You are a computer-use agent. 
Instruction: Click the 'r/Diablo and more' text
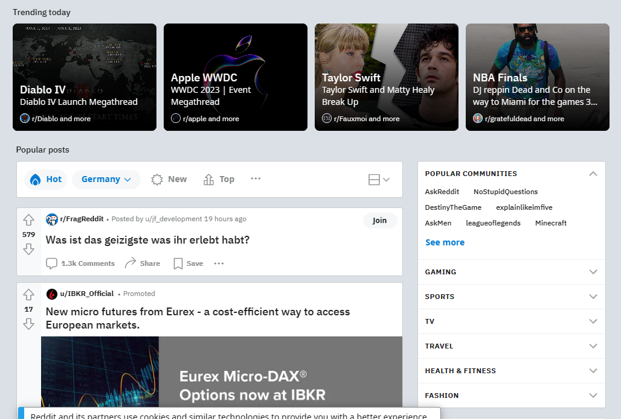tap(62, 119)
